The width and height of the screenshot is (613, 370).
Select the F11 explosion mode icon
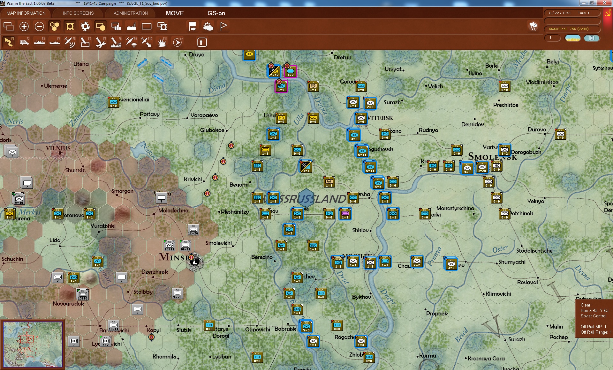pos(162,42)
